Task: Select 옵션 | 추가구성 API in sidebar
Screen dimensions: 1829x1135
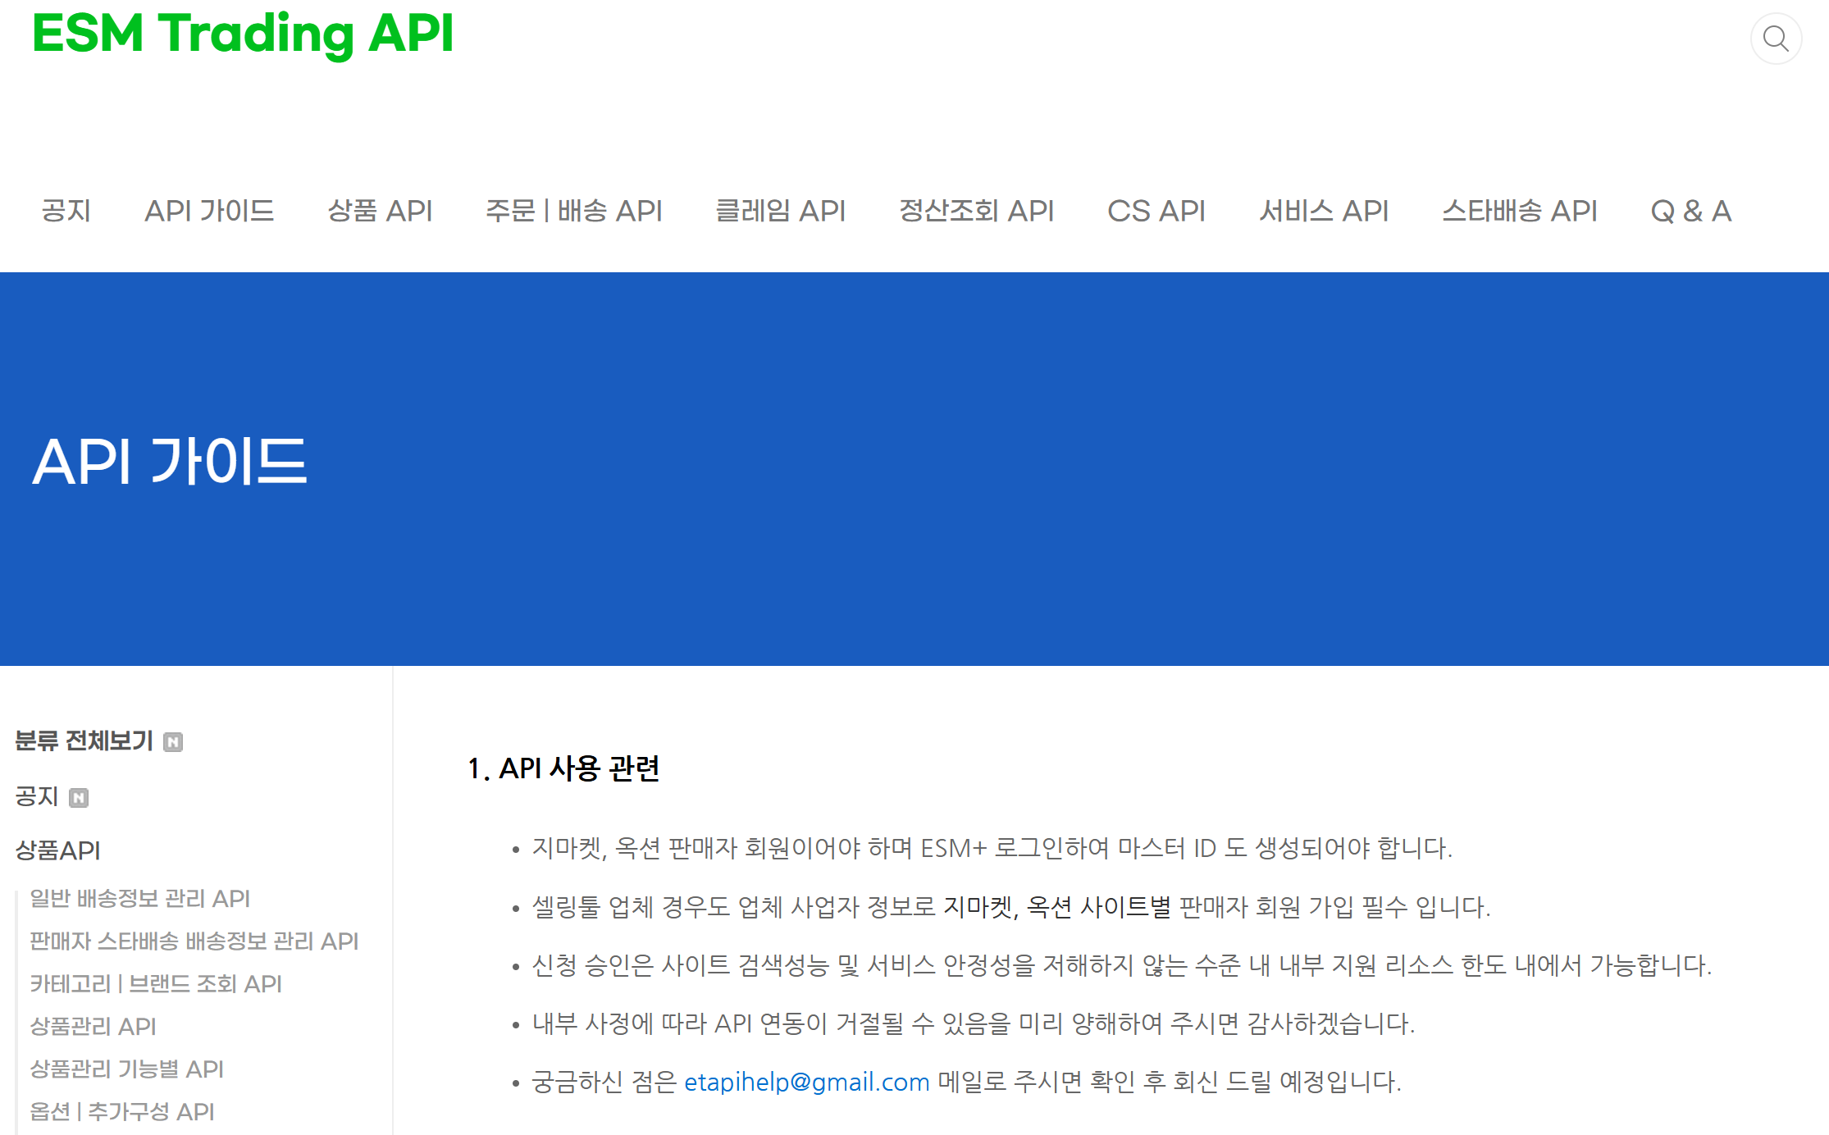Action: [x=121, y=1112]
